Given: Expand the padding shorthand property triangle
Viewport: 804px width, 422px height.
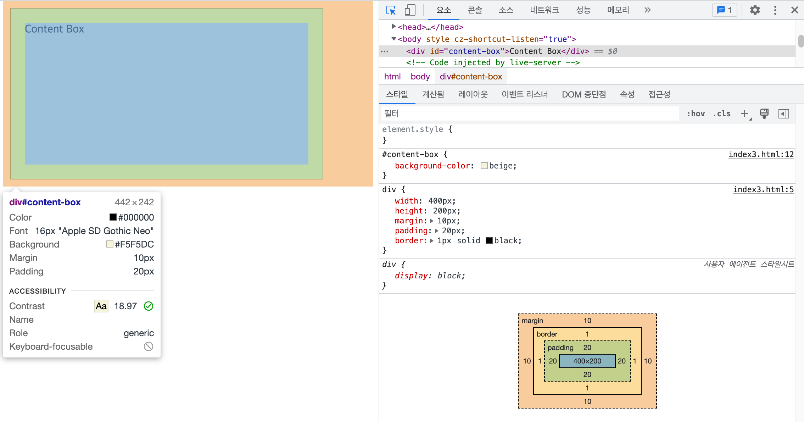Looking at the screenshot, I should coord(436,231).
